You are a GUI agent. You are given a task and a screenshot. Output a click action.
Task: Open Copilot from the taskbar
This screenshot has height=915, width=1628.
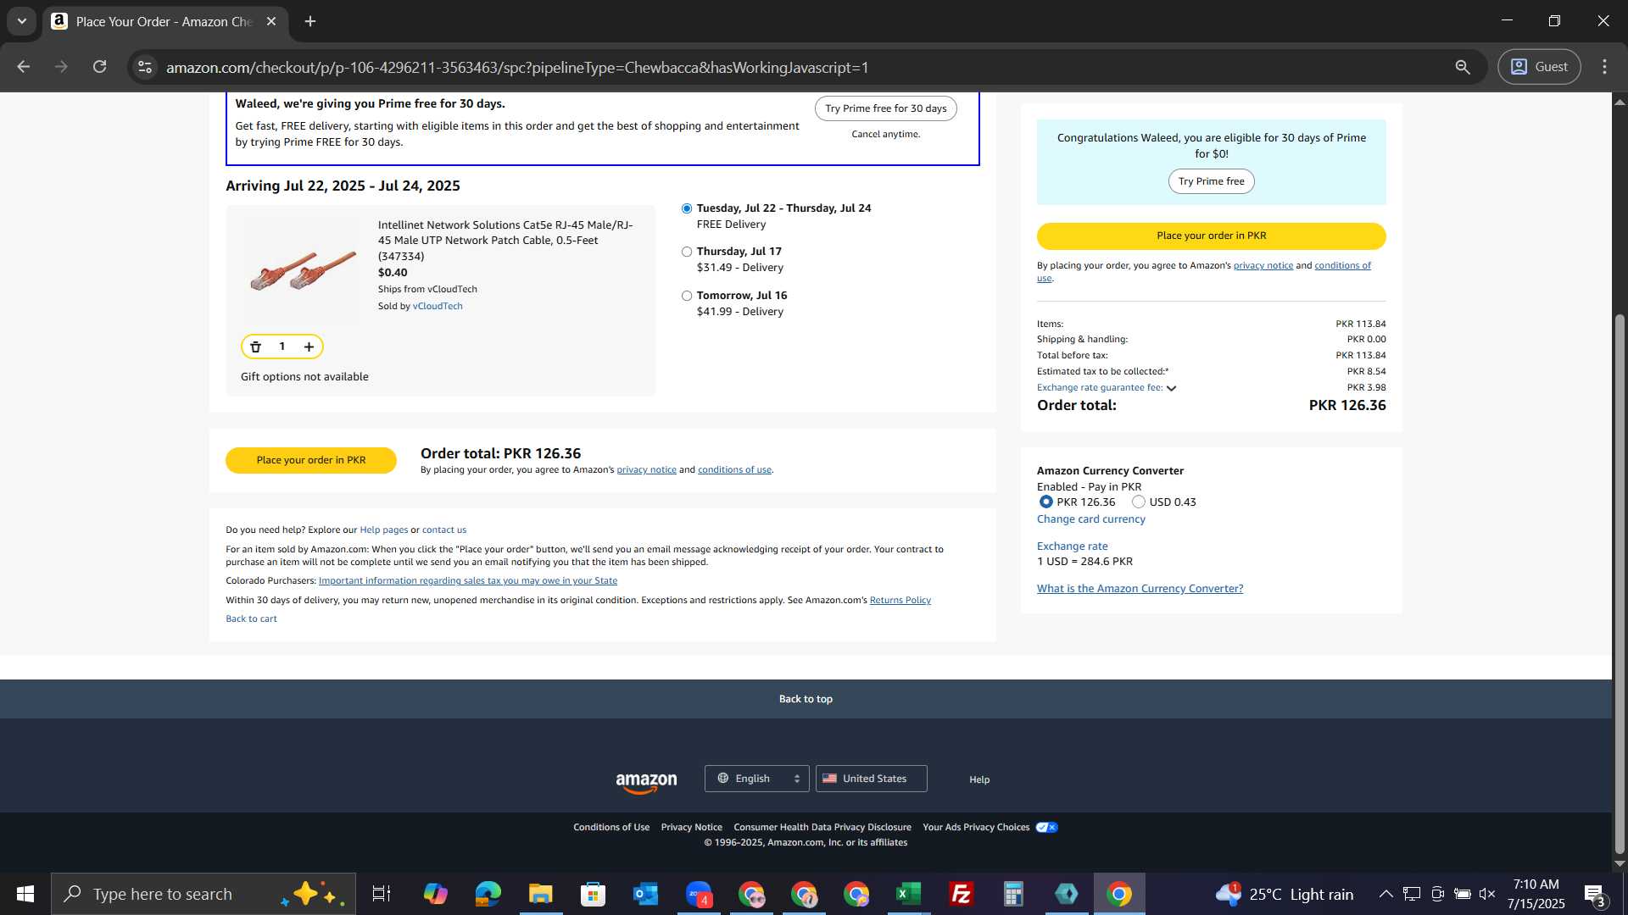(x=436, y=894)
